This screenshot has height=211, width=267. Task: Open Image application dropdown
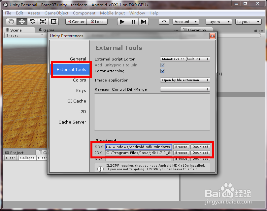[185, 80]
